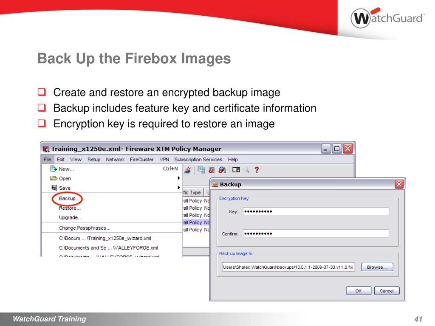Image resolution: width=435 pixels, height=326 pixels.
Task: Click the encryption Key input field
Action: click(x=316, y=211)
